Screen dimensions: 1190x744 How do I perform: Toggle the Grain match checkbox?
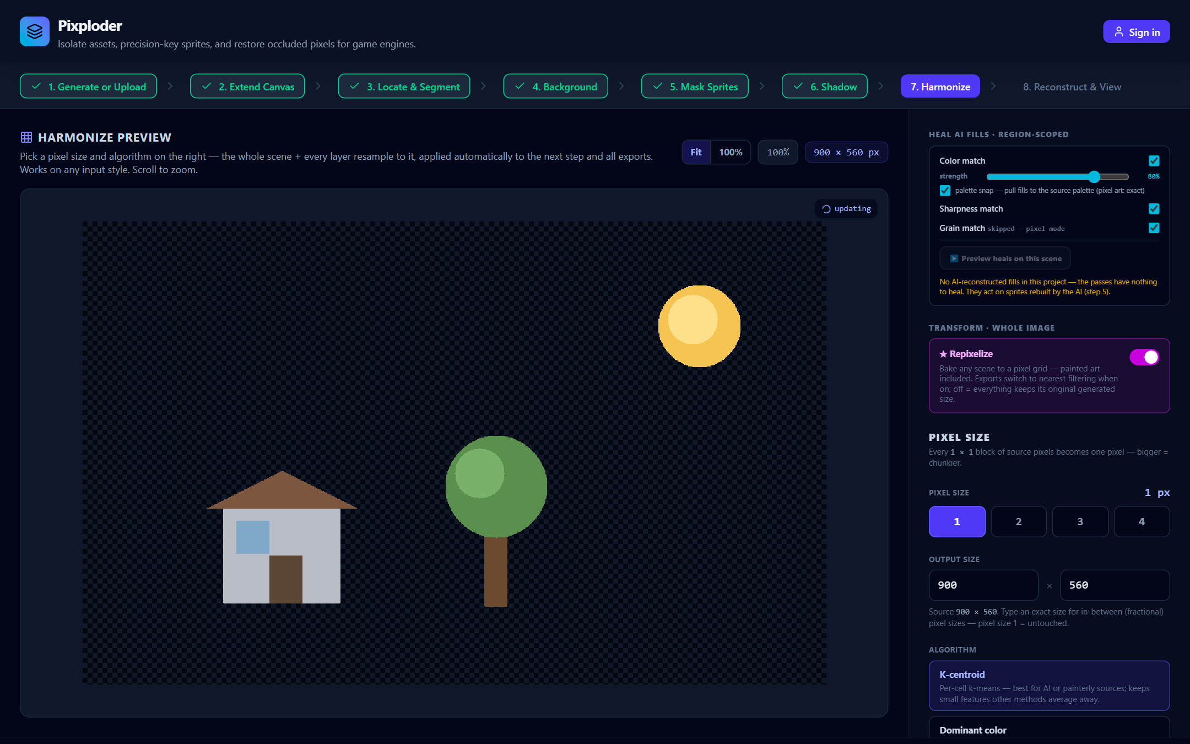pos(1154,228)
